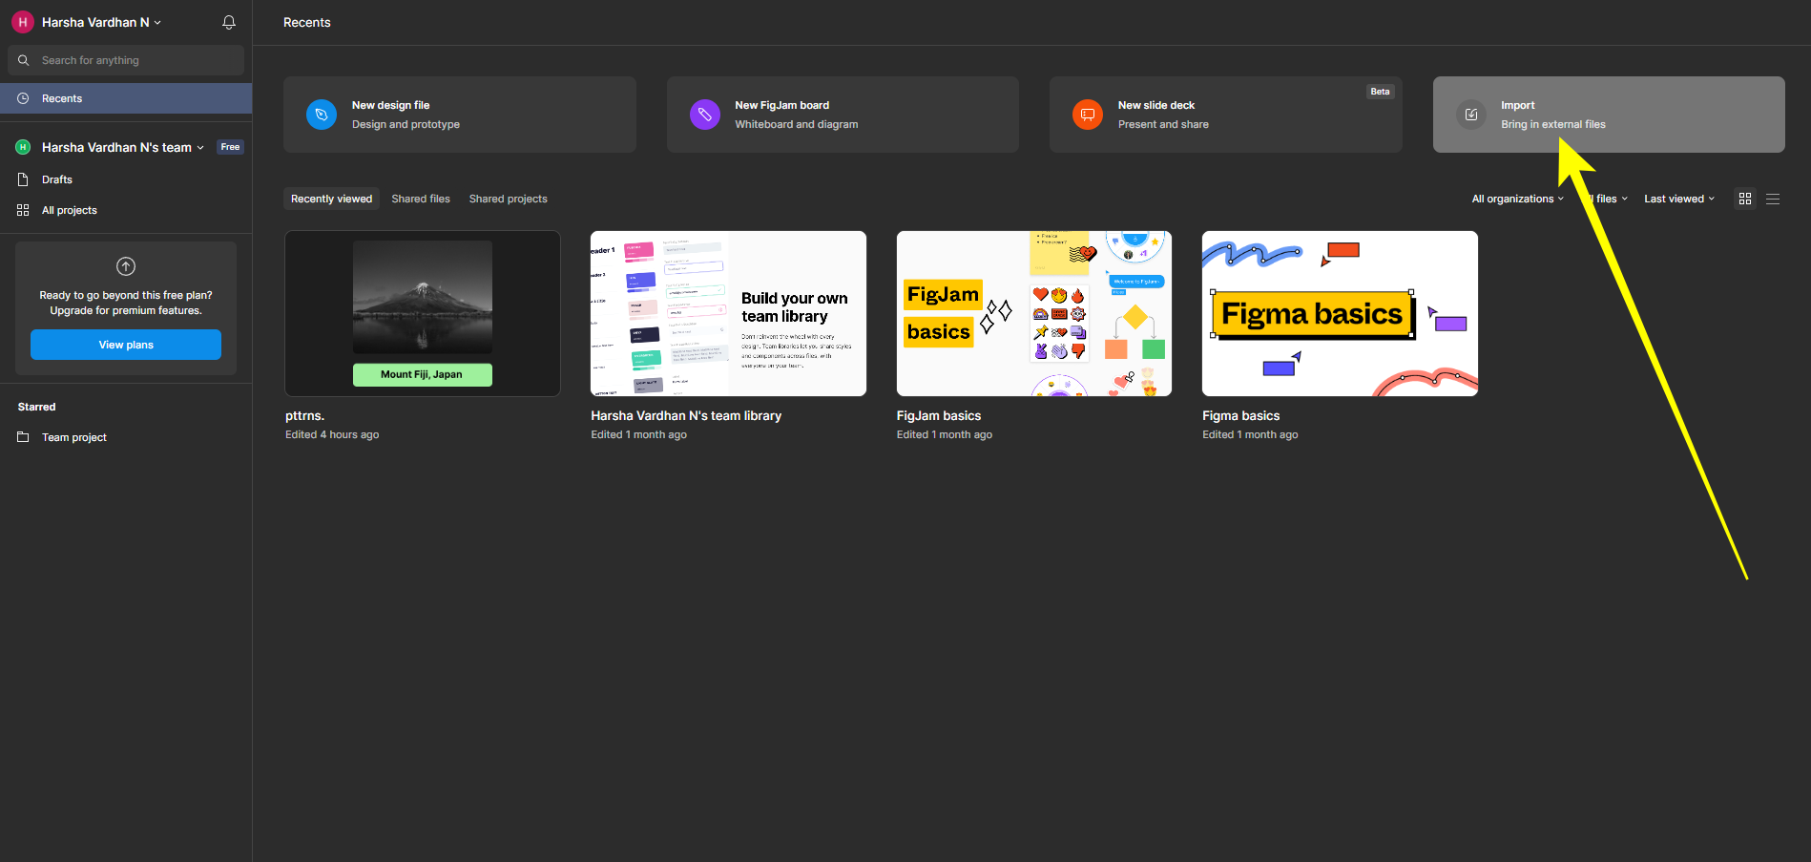Click the All projects grid icon
Screen dimensions: 1811x862
tap(23, 210)
